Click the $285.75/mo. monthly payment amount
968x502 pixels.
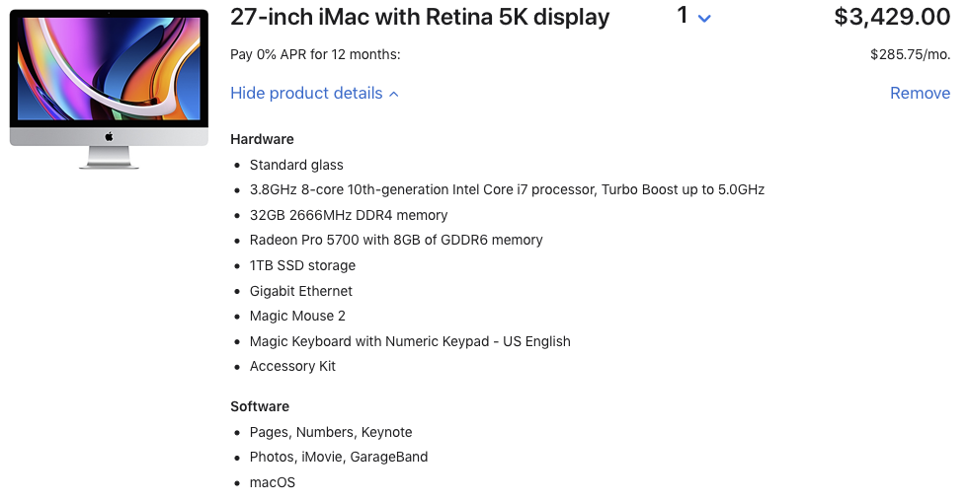coord(910,55)
